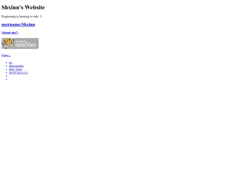Click the bullet before "MATCHAAAA"
Viewport: 238px width, 178px height.
[7, 73]
